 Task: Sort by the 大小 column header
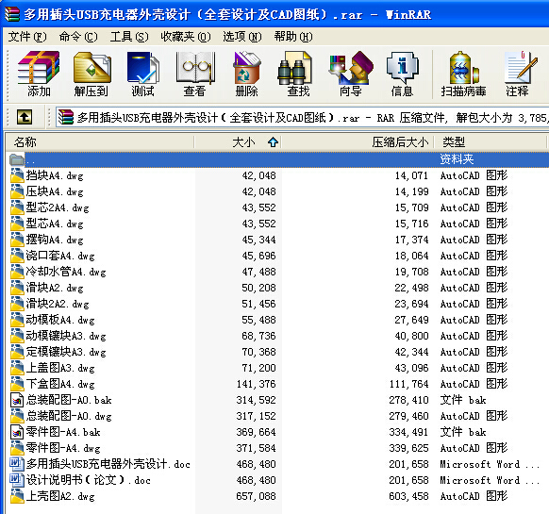pos(238,142)
